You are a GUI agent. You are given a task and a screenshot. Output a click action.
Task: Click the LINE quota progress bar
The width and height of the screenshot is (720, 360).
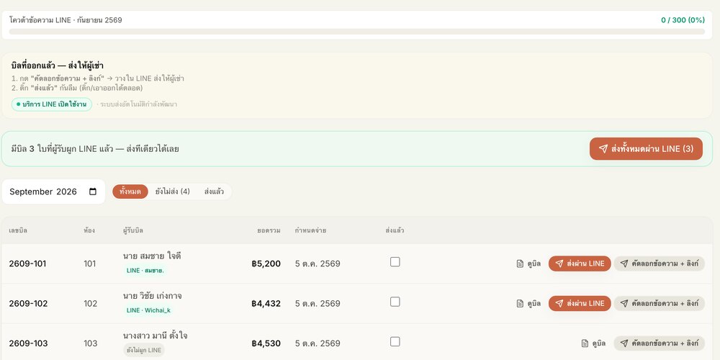pos(357,32)
